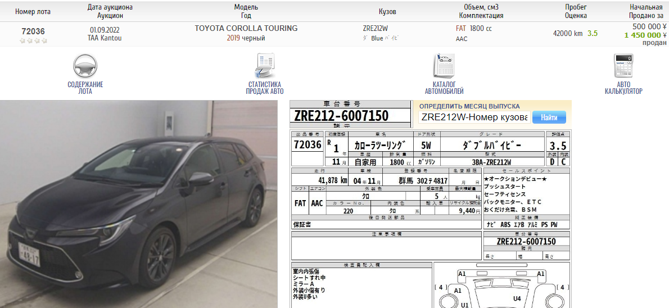
Task: Click the sold price 1 450 000 ¥
Action: coord(645,35)
